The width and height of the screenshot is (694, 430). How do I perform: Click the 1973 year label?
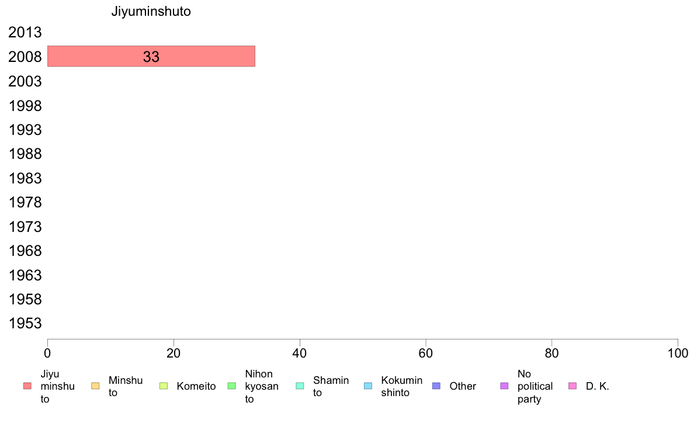coord(25,227)
